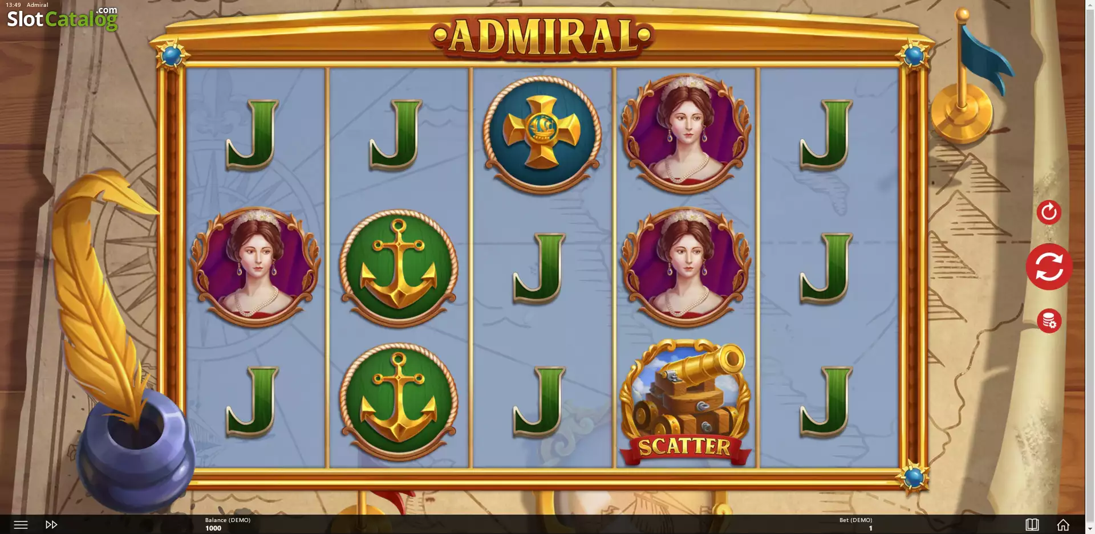
Task: Click the top lady portrait on reel four
Action: point(686,133)
